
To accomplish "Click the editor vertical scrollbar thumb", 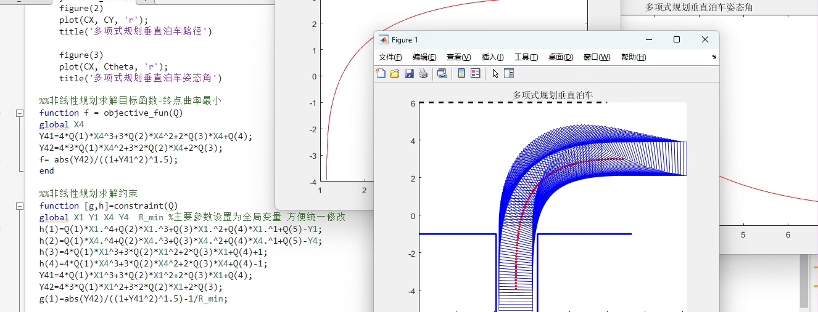I will click(x=804, y=281).
